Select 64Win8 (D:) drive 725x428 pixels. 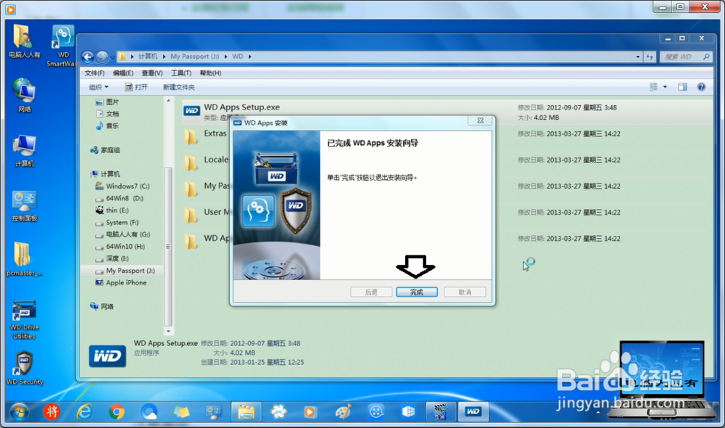(120, 198)
